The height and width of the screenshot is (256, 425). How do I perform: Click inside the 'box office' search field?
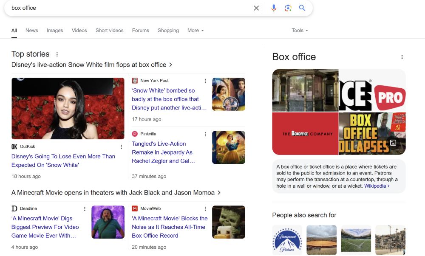[130, 8]
